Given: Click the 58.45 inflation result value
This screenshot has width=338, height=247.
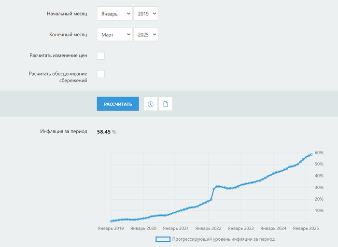Looking at the screenshot, I should coord(104,131).
